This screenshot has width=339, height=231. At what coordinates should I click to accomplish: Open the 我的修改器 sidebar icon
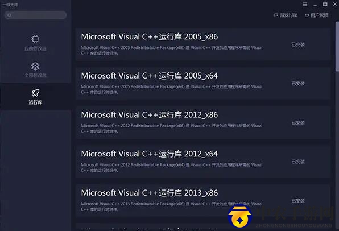(35, 39)
